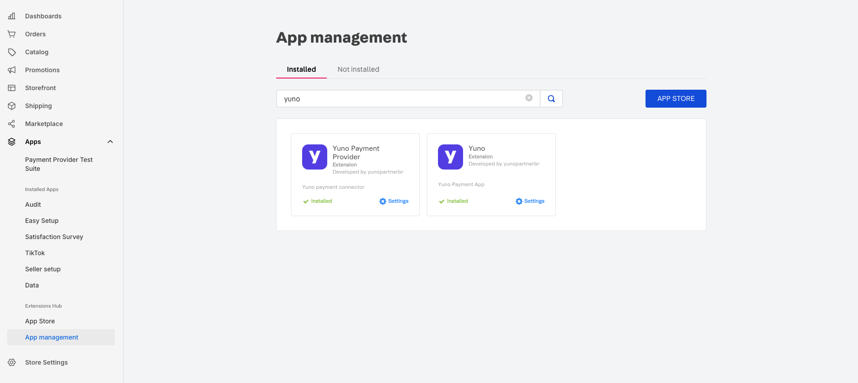Click the Orders cart icon
Image resolution: width=858 pixels, height=383 pixels.
point(12,34)
